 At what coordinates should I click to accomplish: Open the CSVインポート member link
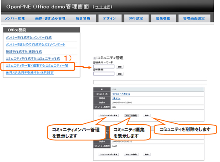(x=35, y=44)
